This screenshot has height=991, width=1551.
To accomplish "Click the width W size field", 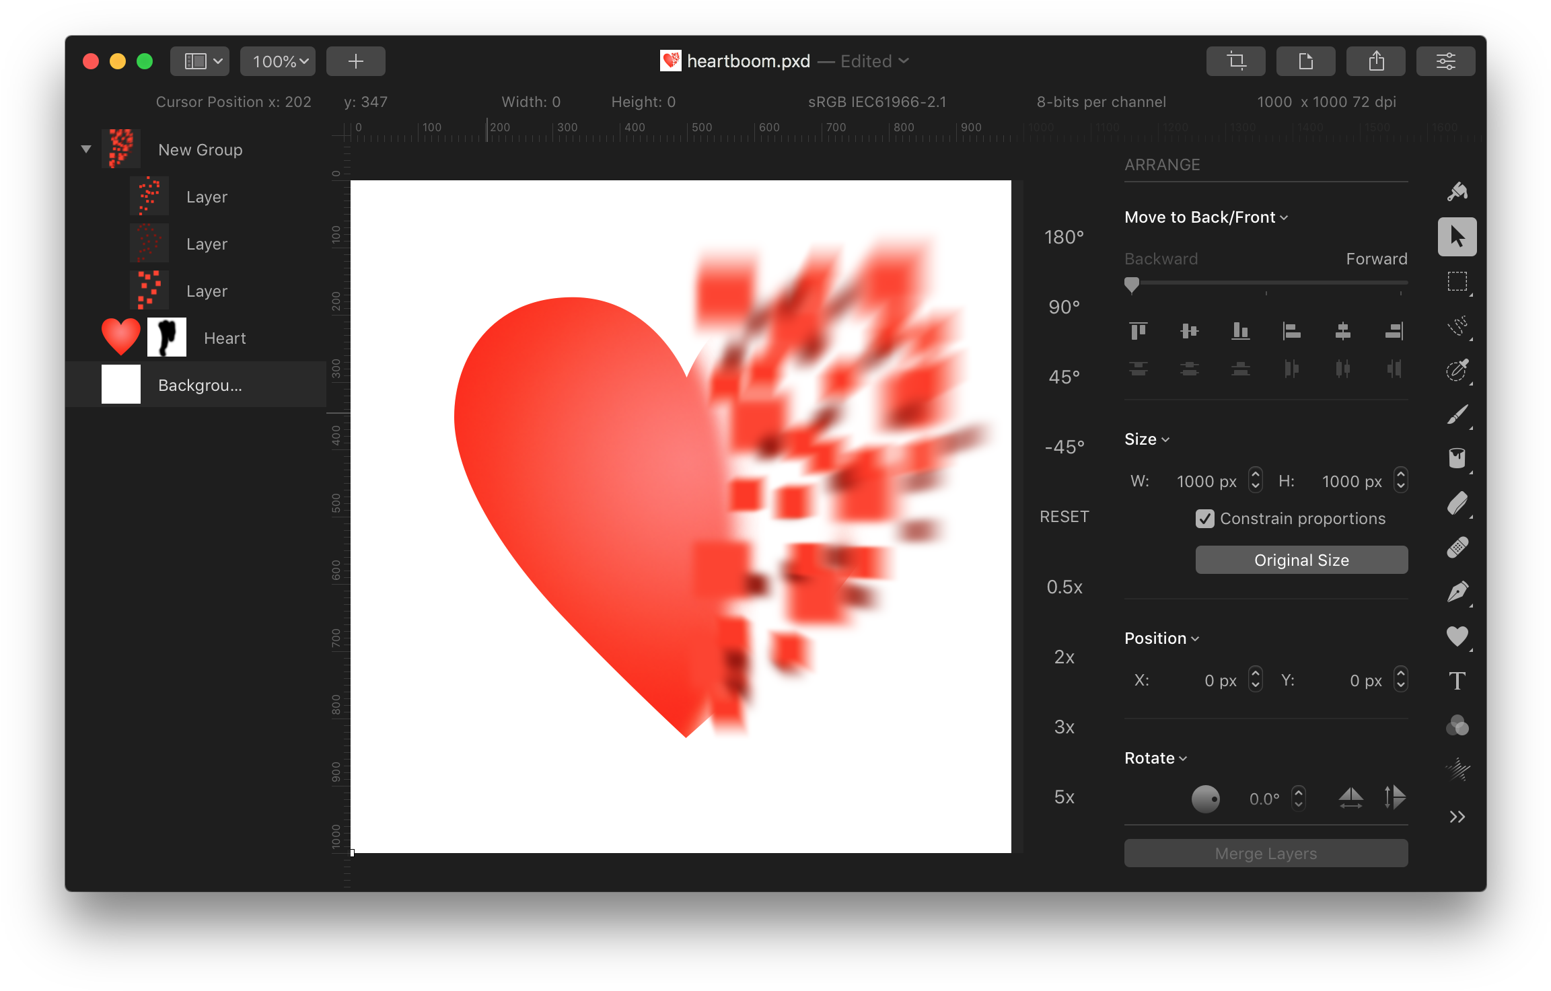I will tap(1206, 481).
